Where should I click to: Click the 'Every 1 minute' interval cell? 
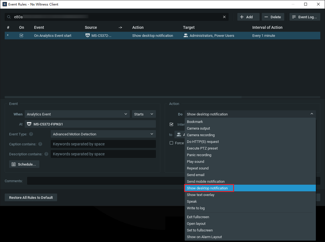tap(264, 36)
